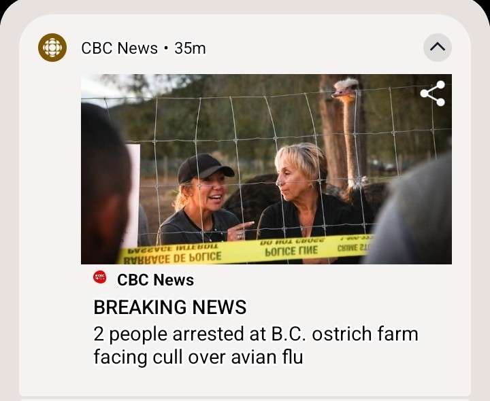Tap the share icon on the news photo
The width and height of the screenshot is (490, 401).
tap(433, 93)
